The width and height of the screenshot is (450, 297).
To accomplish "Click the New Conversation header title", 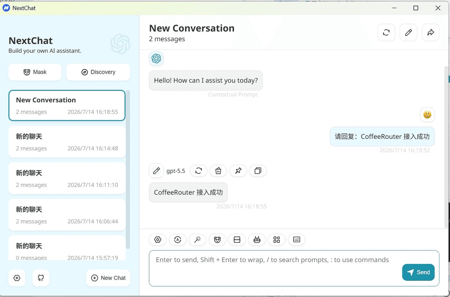I will pos(192,28).
